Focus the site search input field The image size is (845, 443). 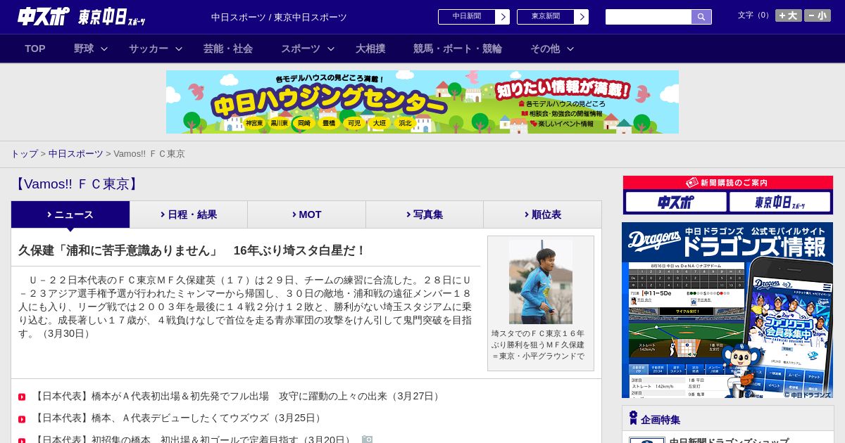point(649,17)
